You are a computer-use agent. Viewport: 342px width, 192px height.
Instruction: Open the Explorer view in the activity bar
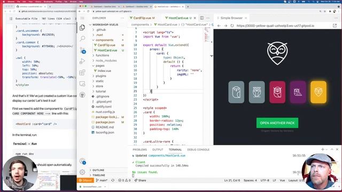[x=82, y=28]
